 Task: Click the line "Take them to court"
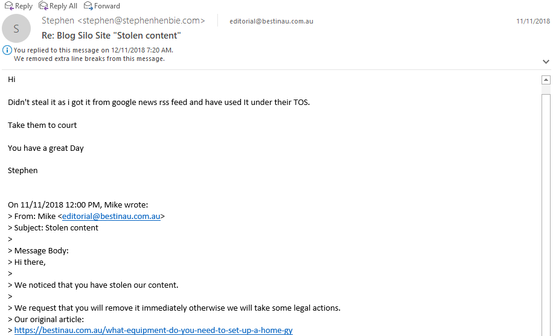point(42,125)
